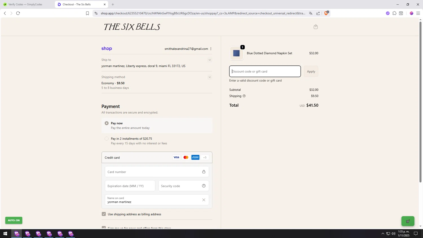Click the discount code input field

tap(265, 71)
